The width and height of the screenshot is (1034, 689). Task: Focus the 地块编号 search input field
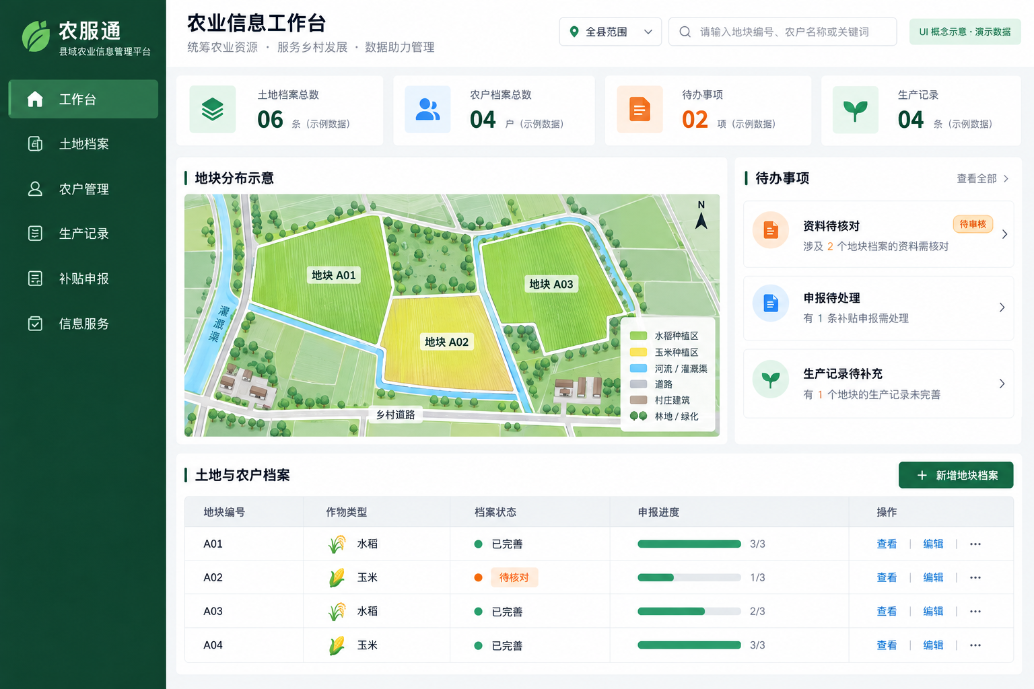tap(782, 32)
